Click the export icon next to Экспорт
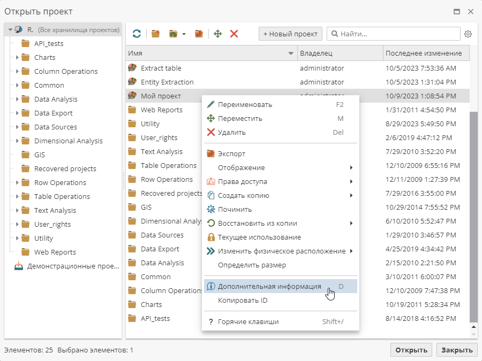This screenshot has width=482, height=361. 210,153
